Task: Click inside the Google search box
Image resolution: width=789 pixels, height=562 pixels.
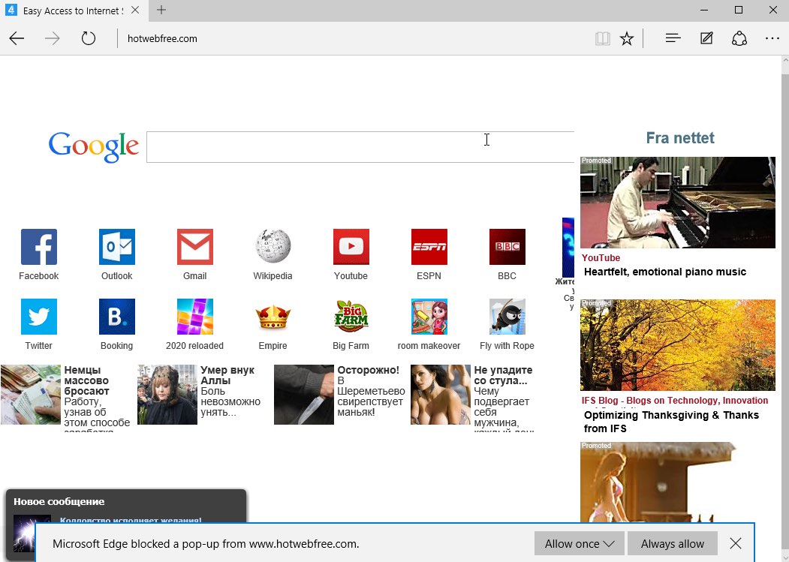Action: point(360,147)
